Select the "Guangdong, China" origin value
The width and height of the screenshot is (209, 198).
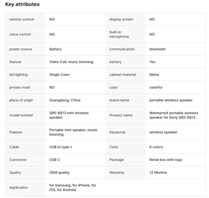(65, 100)
